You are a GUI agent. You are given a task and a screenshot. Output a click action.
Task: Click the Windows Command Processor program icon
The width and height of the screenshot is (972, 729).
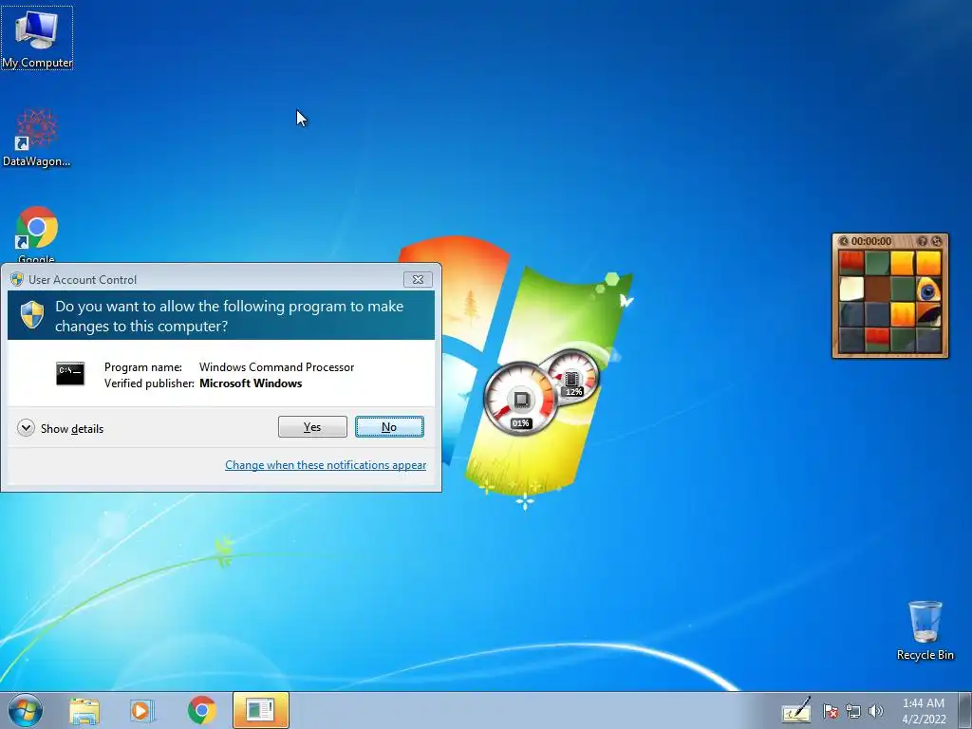(x=70, y=374)
